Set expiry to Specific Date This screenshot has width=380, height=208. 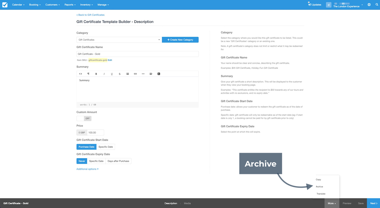[96, 161]
